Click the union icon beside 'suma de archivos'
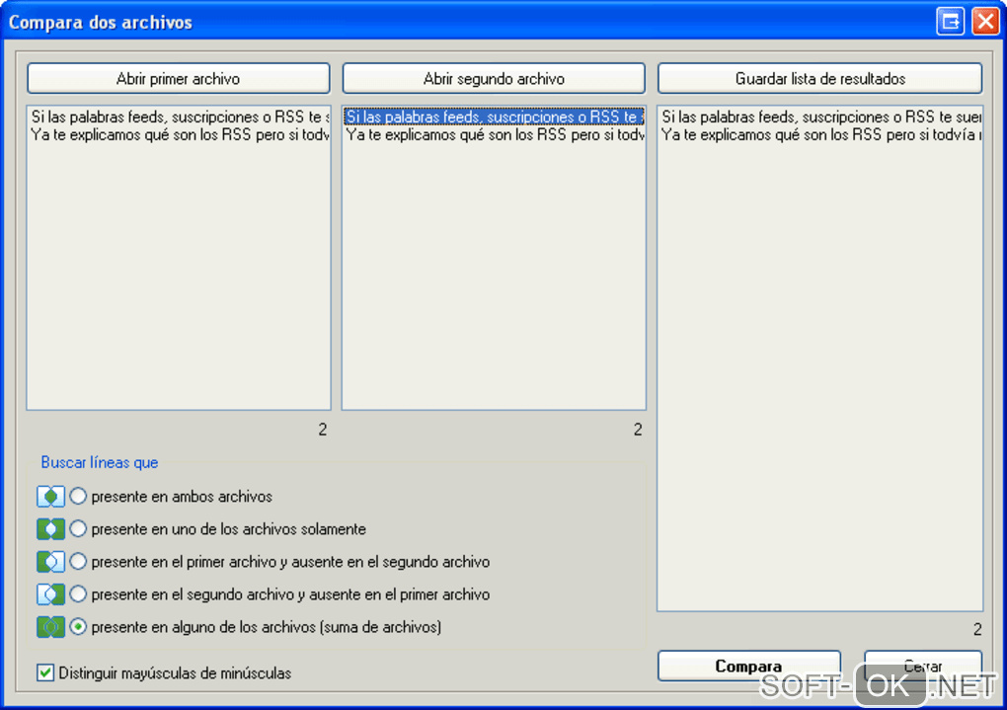Image resolution: width=1007 pixels, height=710 pixels. 50,626
